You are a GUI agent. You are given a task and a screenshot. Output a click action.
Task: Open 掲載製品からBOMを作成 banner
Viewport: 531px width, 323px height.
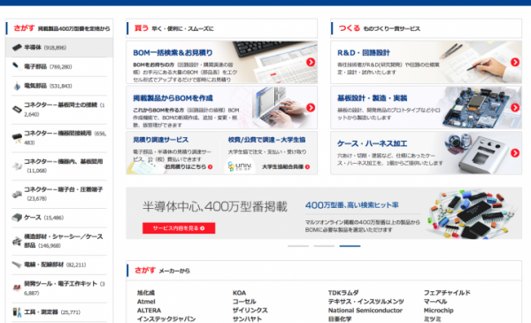(x=221, y=107)
